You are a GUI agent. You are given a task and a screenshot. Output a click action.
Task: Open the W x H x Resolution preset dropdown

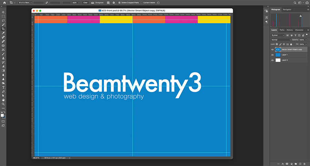(25, 3)
